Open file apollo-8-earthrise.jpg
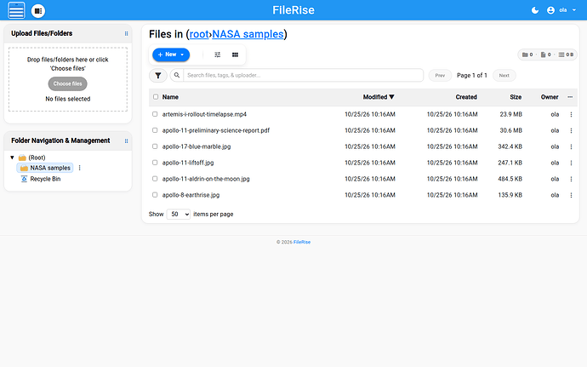This screenshot has width=587, height=367. [x=191, y=195]
